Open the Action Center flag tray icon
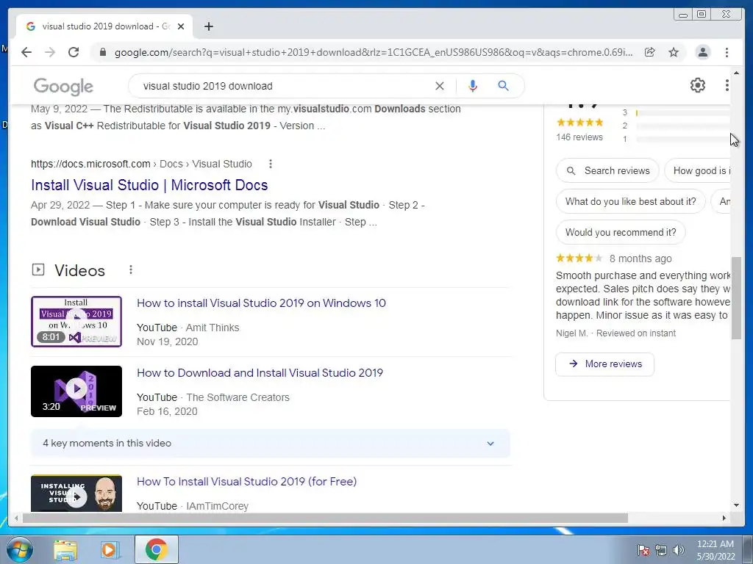This screenshot has width=753, height=564. coord(643,549)
